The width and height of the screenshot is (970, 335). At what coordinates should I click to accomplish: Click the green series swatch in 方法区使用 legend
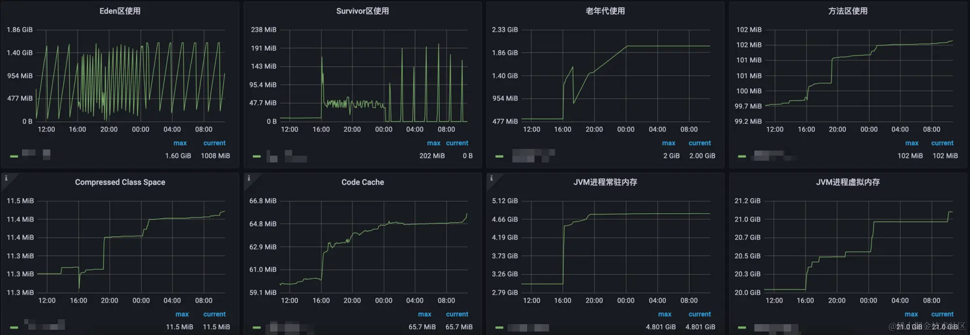742,156
